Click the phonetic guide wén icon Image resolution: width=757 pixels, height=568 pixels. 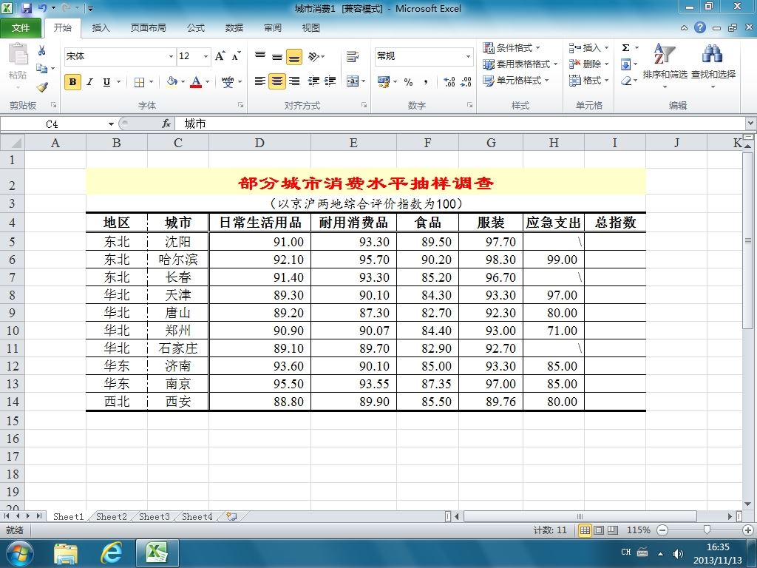[x=228, y=81]
